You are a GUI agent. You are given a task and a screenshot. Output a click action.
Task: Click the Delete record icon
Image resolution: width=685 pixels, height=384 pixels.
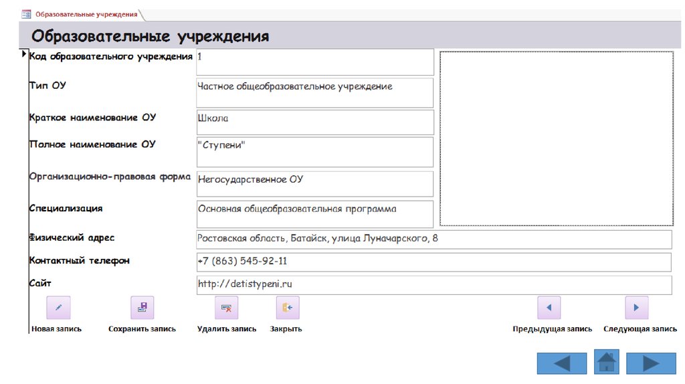click(226, 308)
